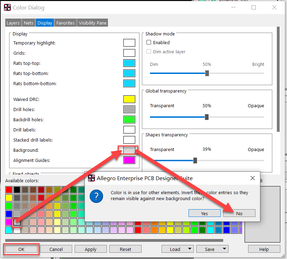Click the vertical scrollbar of the Display tab
This screenshot has height=259, width=287.
click(278, 79)
